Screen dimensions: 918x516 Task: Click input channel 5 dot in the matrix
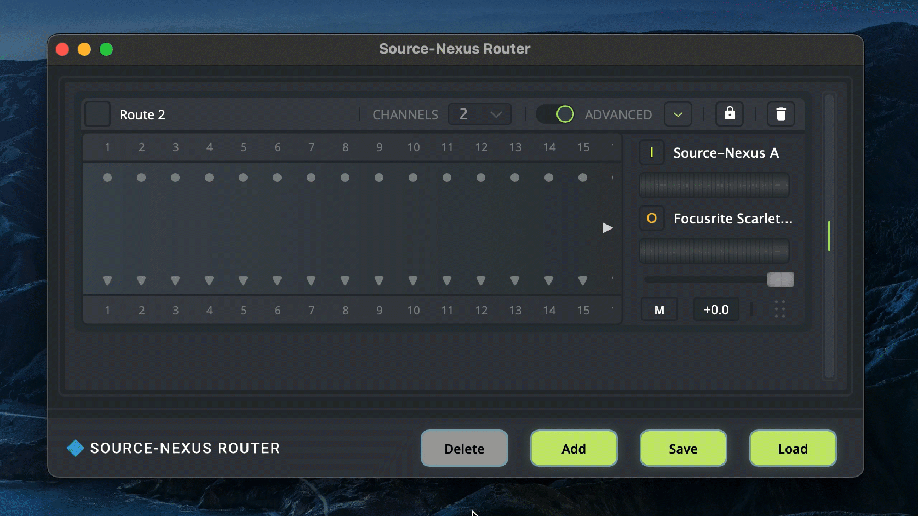[243, 177]
